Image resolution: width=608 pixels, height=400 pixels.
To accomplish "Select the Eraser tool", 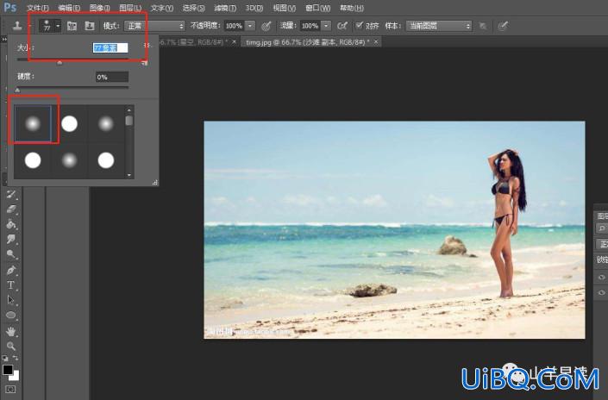I will (x=11, y=209).
